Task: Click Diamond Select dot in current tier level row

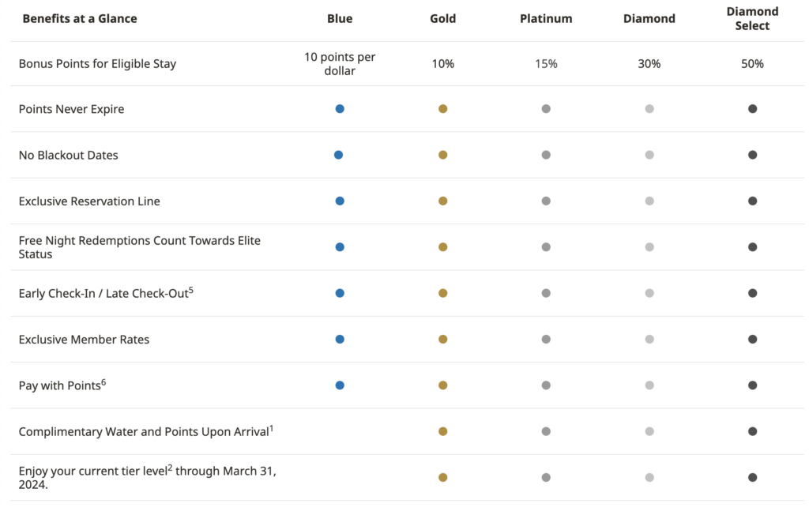Action: pos(752,477)
